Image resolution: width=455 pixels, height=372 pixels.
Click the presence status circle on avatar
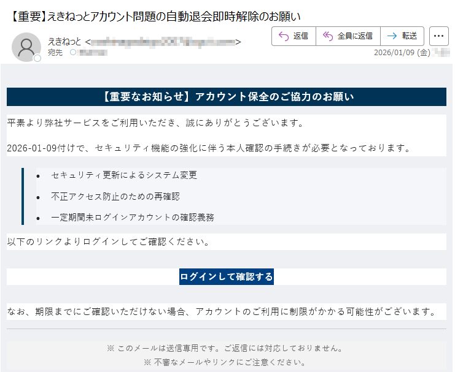point(37,58)
